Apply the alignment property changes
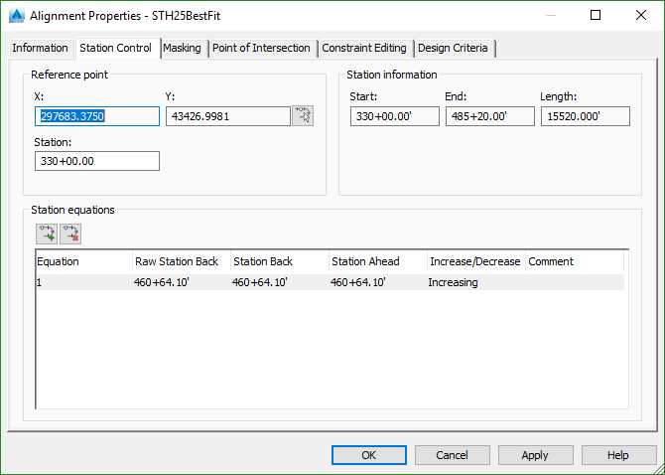 [535, 455]
